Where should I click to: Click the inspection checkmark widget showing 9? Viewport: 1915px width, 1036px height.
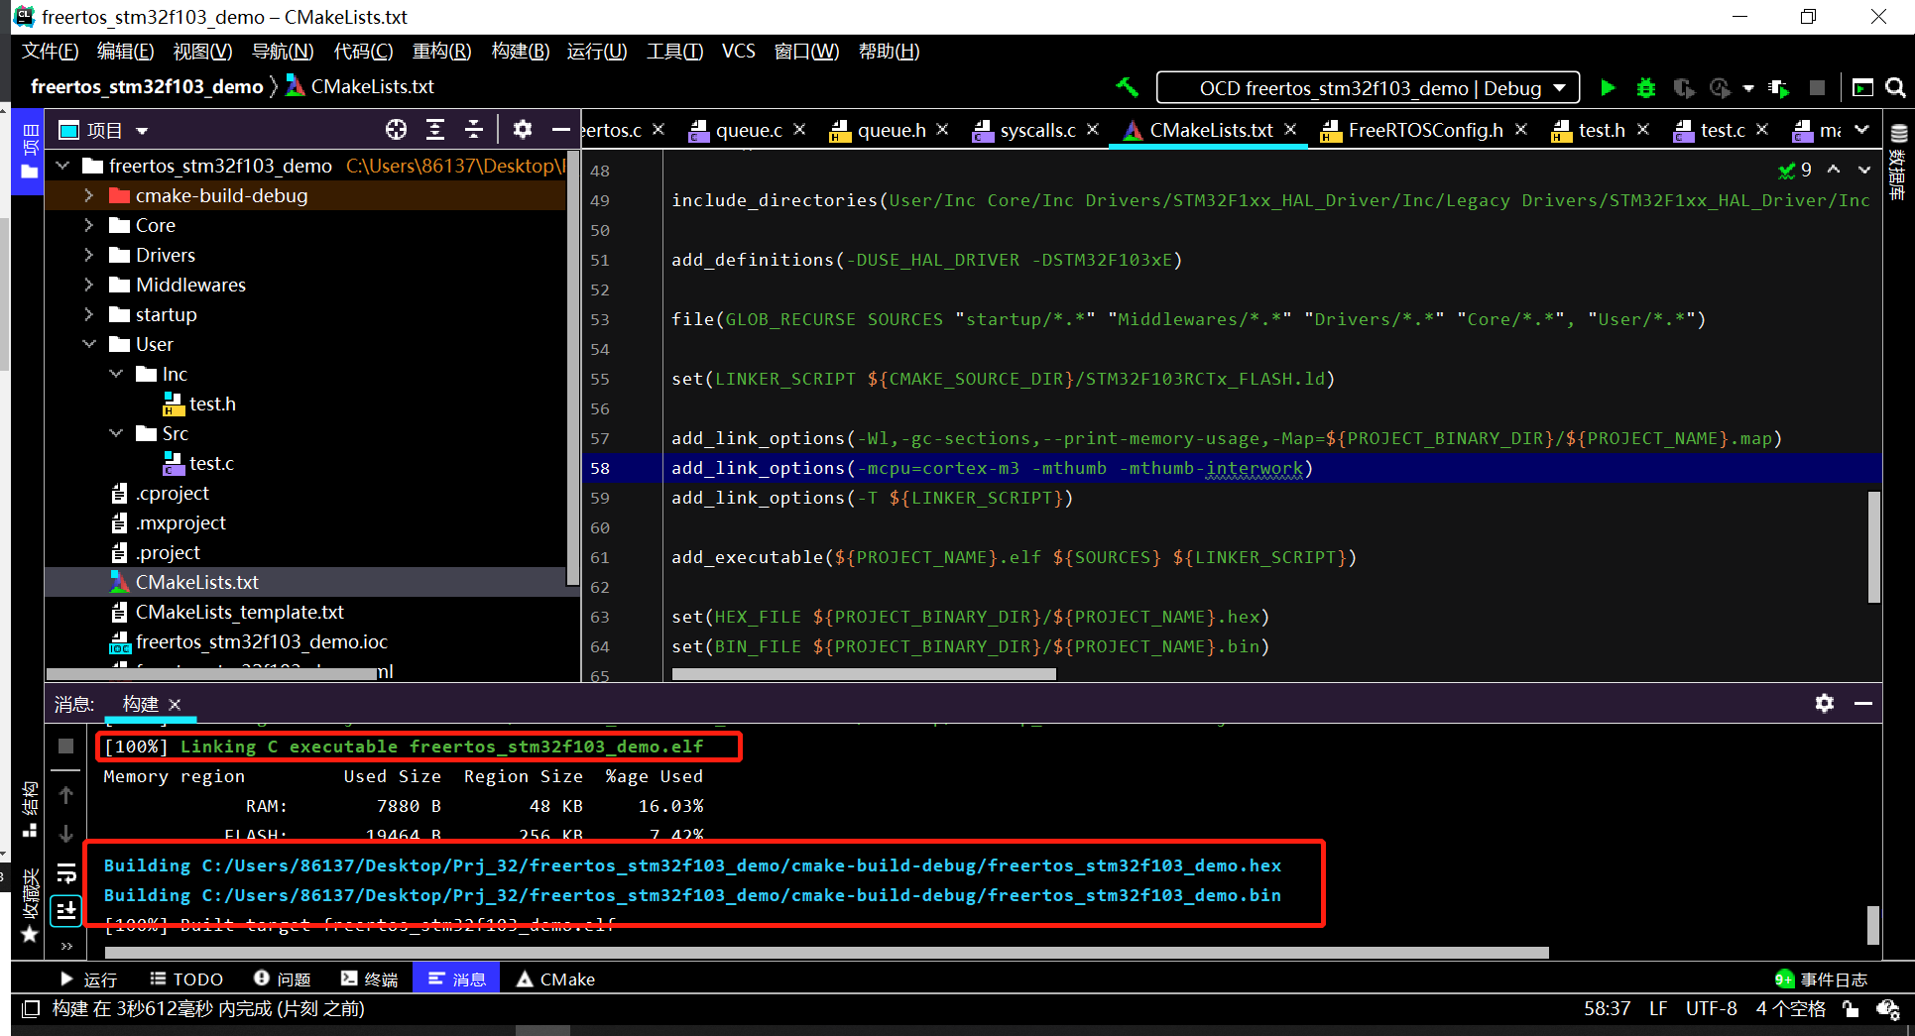coord(1796,170)
